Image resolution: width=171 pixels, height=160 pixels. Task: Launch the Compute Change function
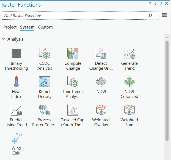73,54
